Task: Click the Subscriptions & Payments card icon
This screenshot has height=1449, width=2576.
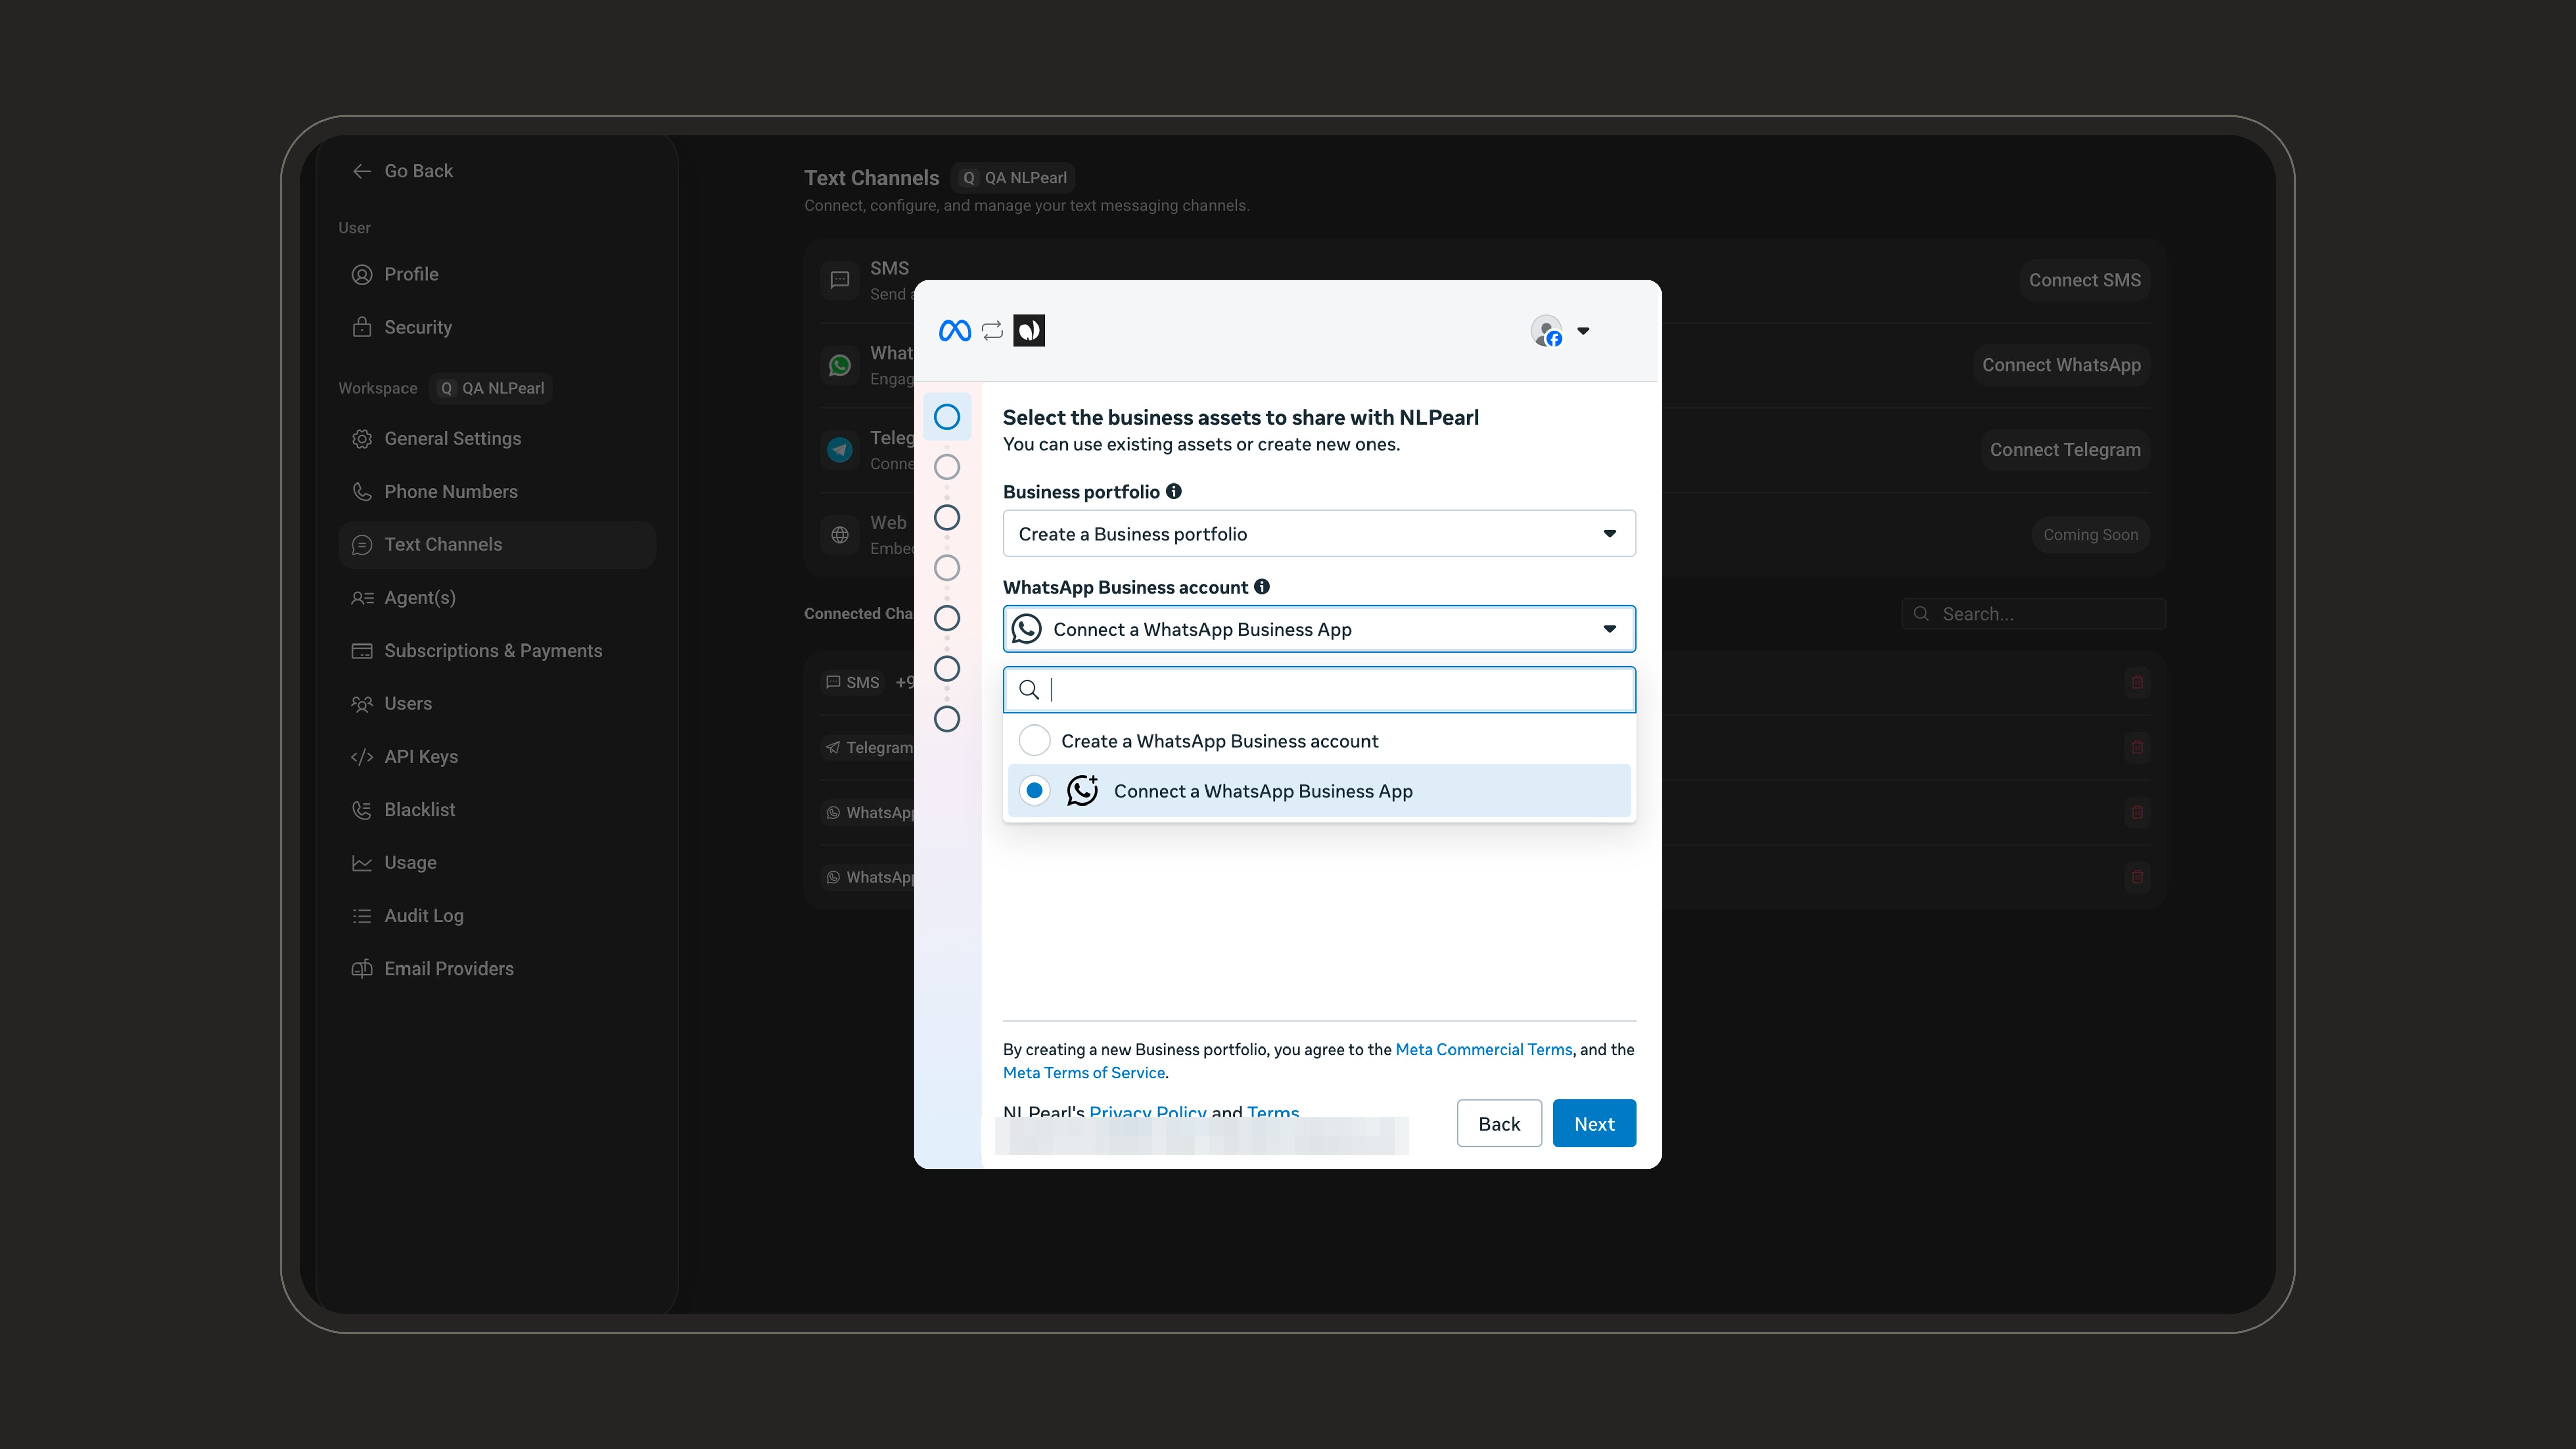Action: pos(362,651)
